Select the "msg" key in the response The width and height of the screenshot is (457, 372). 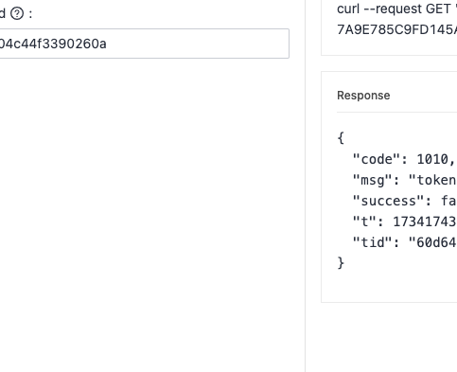372,180
